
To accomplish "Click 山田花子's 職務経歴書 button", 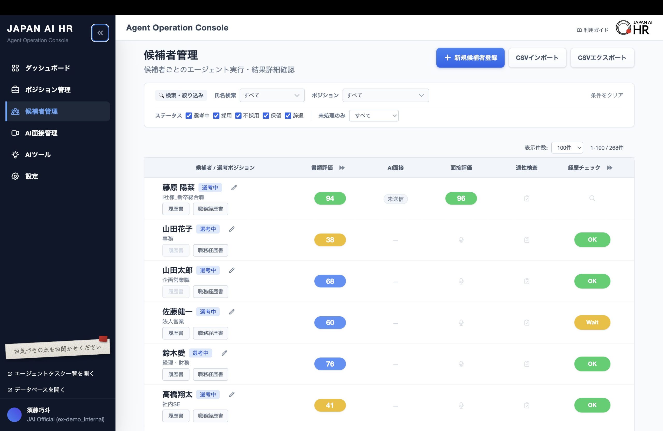I will pyautogui.click(x=211, y=250).
